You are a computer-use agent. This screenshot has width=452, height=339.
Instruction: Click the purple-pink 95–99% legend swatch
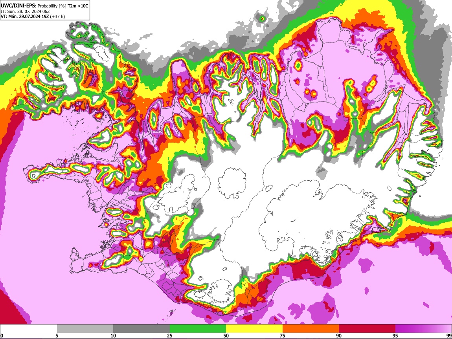(x=423, y=329)
